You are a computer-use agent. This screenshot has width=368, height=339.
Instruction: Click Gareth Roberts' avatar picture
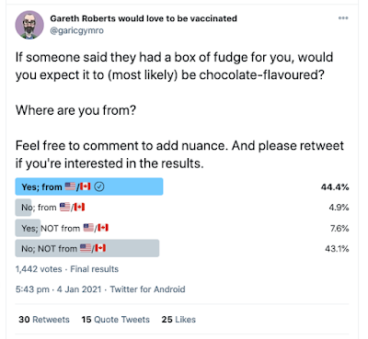pos(29,25)
